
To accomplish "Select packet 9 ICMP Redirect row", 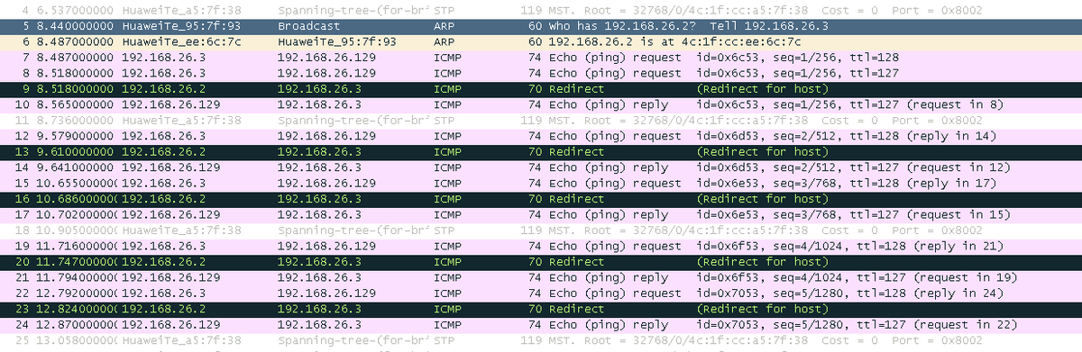I will (x=541, y=89).
